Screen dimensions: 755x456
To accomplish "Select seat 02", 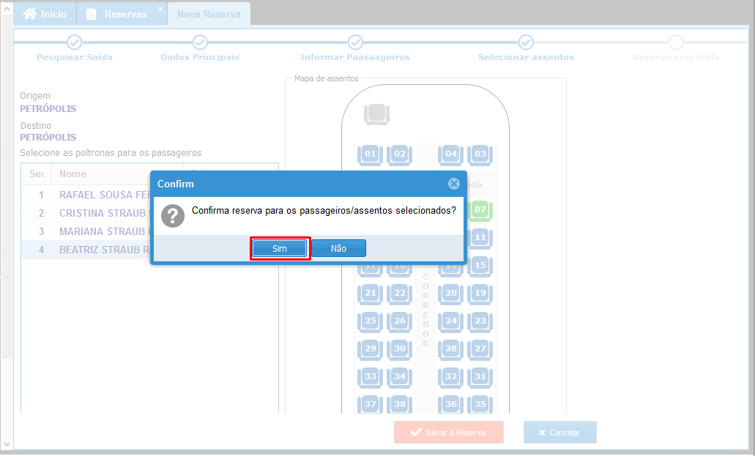I will [400, 154].
